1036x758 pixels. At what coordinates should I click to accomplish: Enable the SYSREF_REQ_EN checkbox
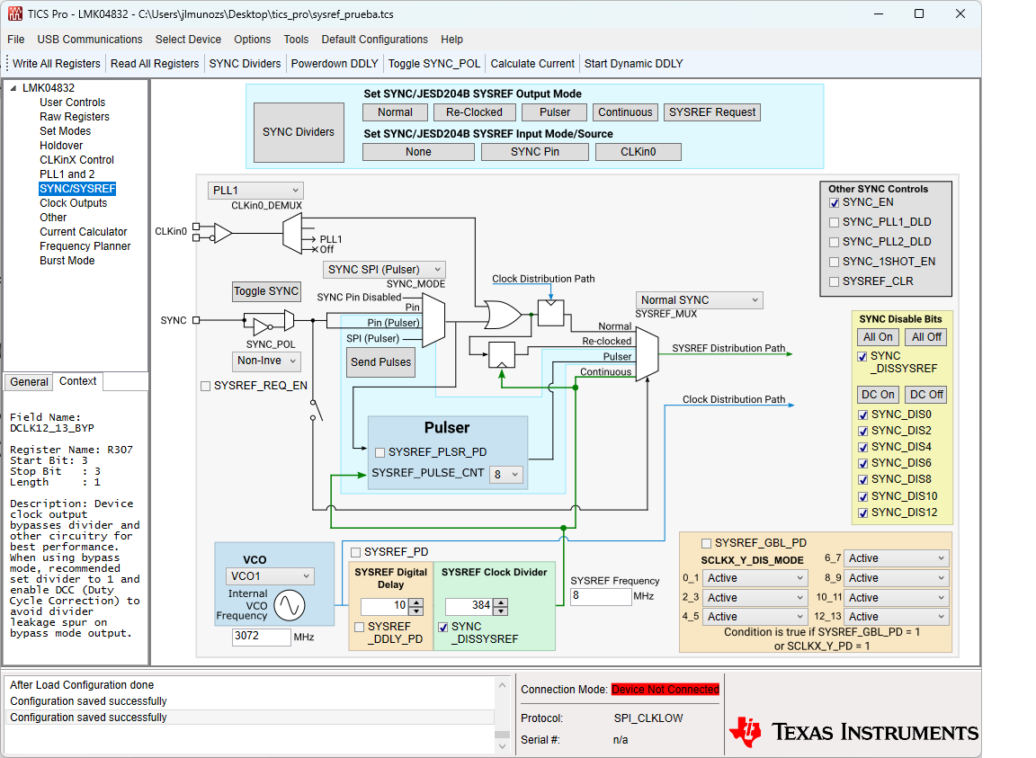205,386
